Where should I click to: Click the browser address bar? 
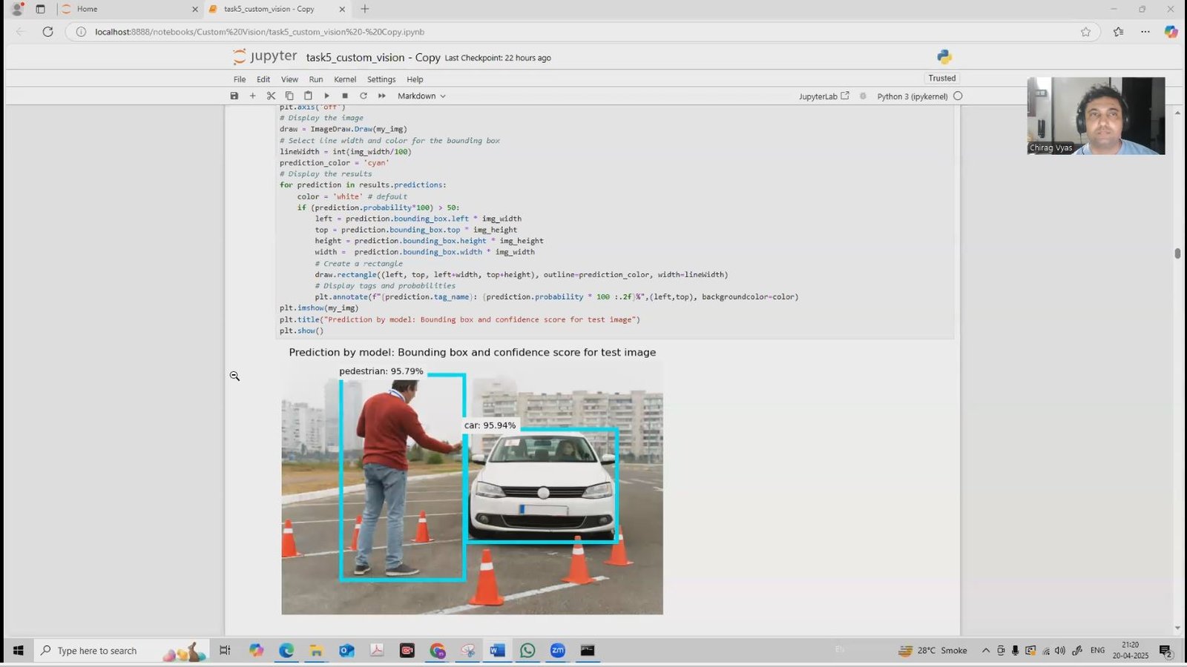[x=579, y=32]
